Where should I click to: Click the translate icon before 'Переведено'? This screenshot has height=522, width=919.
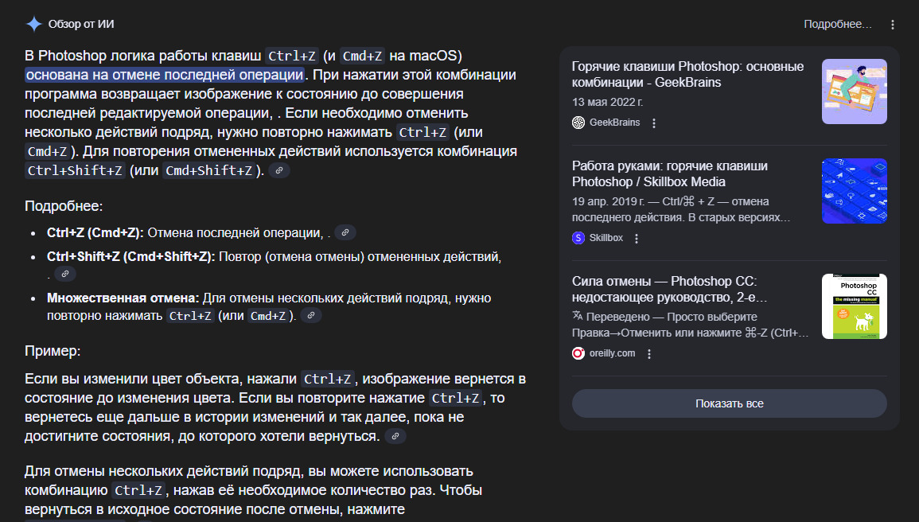578,316
